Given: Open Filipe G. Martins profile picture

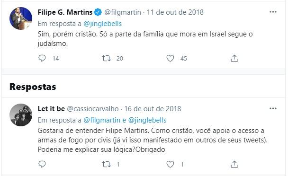Looking at the screenshot, I should tap(21, 18).
